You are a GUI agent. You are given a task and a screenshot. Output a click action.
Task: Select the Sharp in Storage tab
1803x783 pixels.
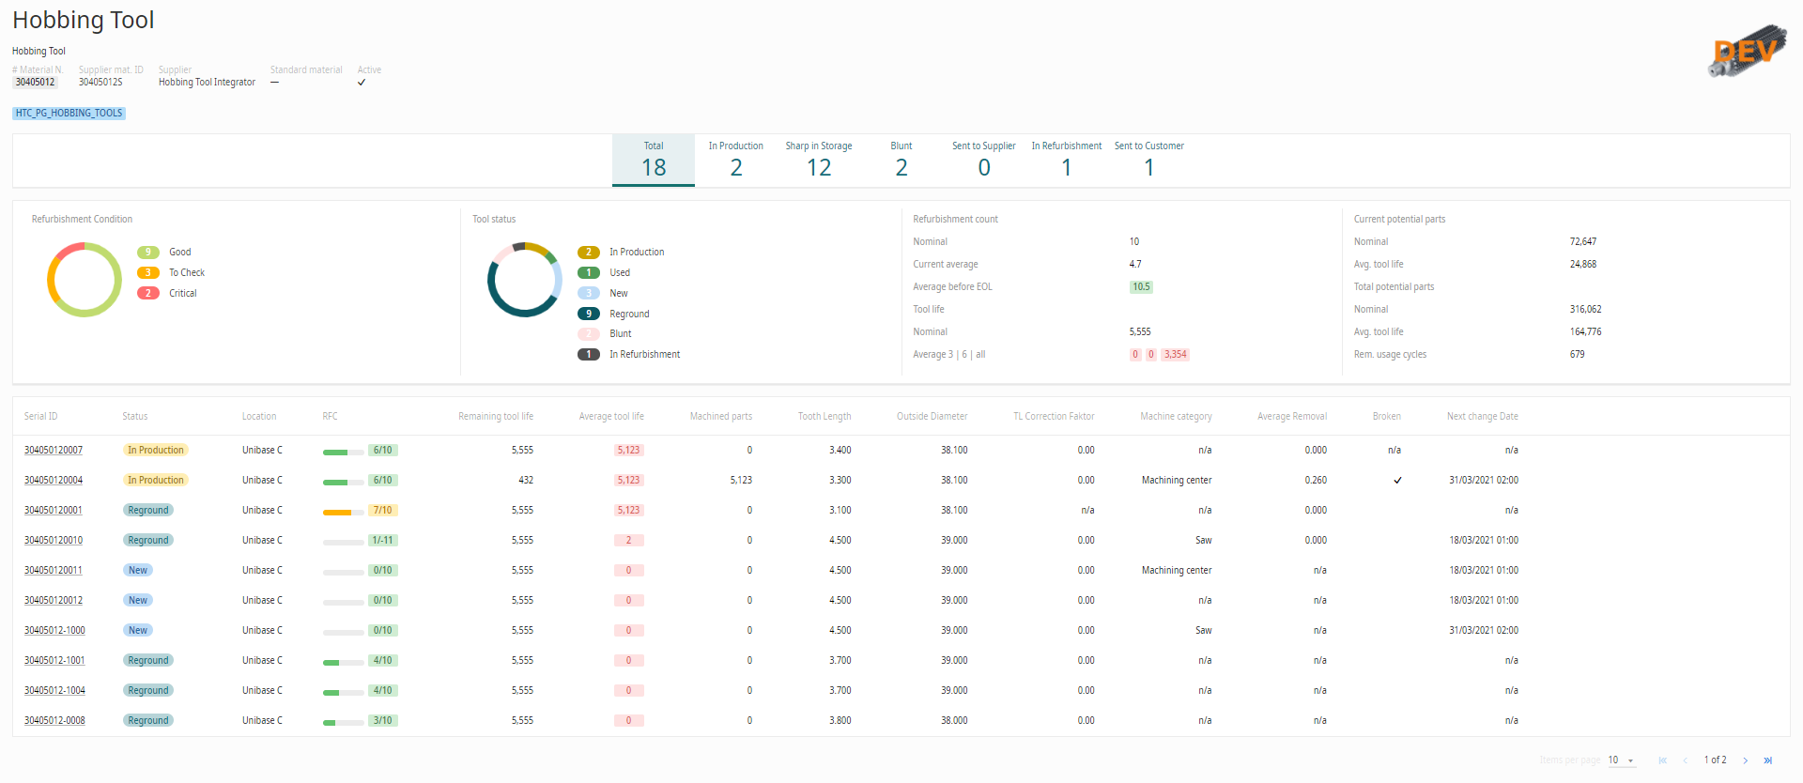[x=819, y=160]
